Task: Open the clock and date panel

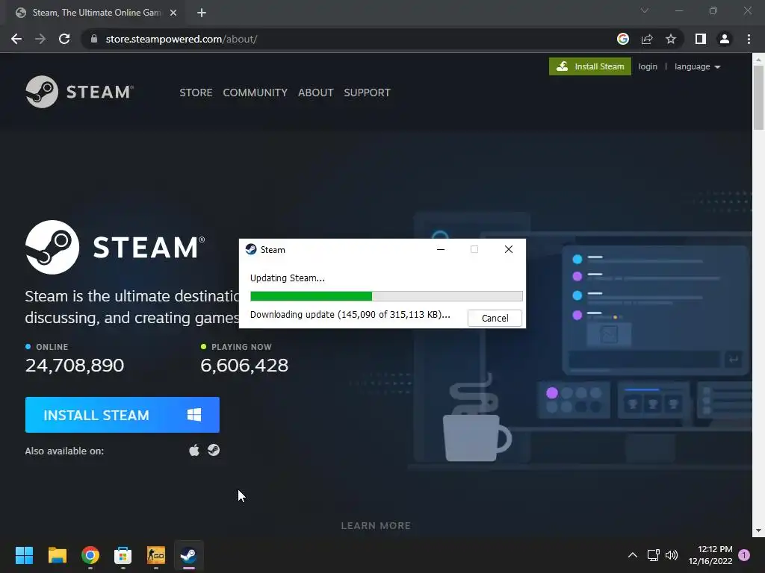Action: click(710, 555)
